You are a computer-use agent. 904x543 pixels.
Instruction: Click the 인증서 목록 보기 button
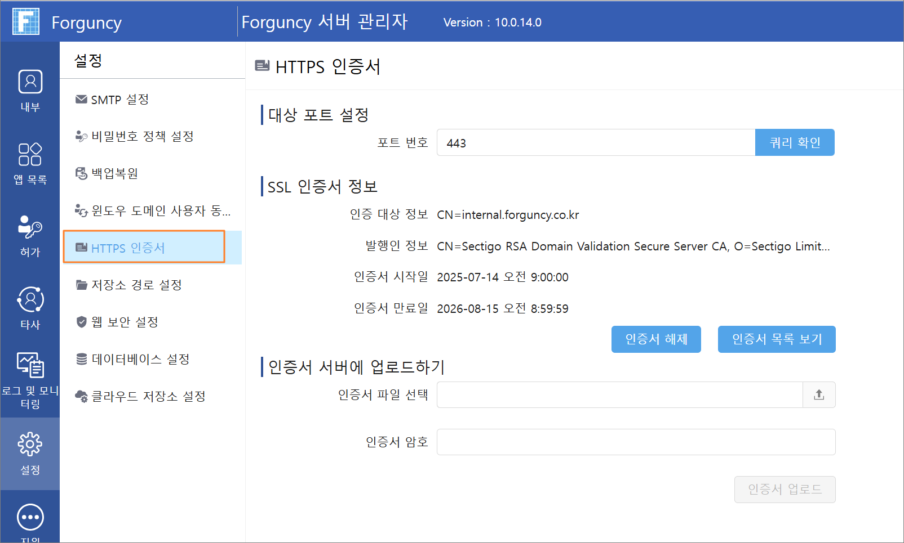tap(777, 339)
